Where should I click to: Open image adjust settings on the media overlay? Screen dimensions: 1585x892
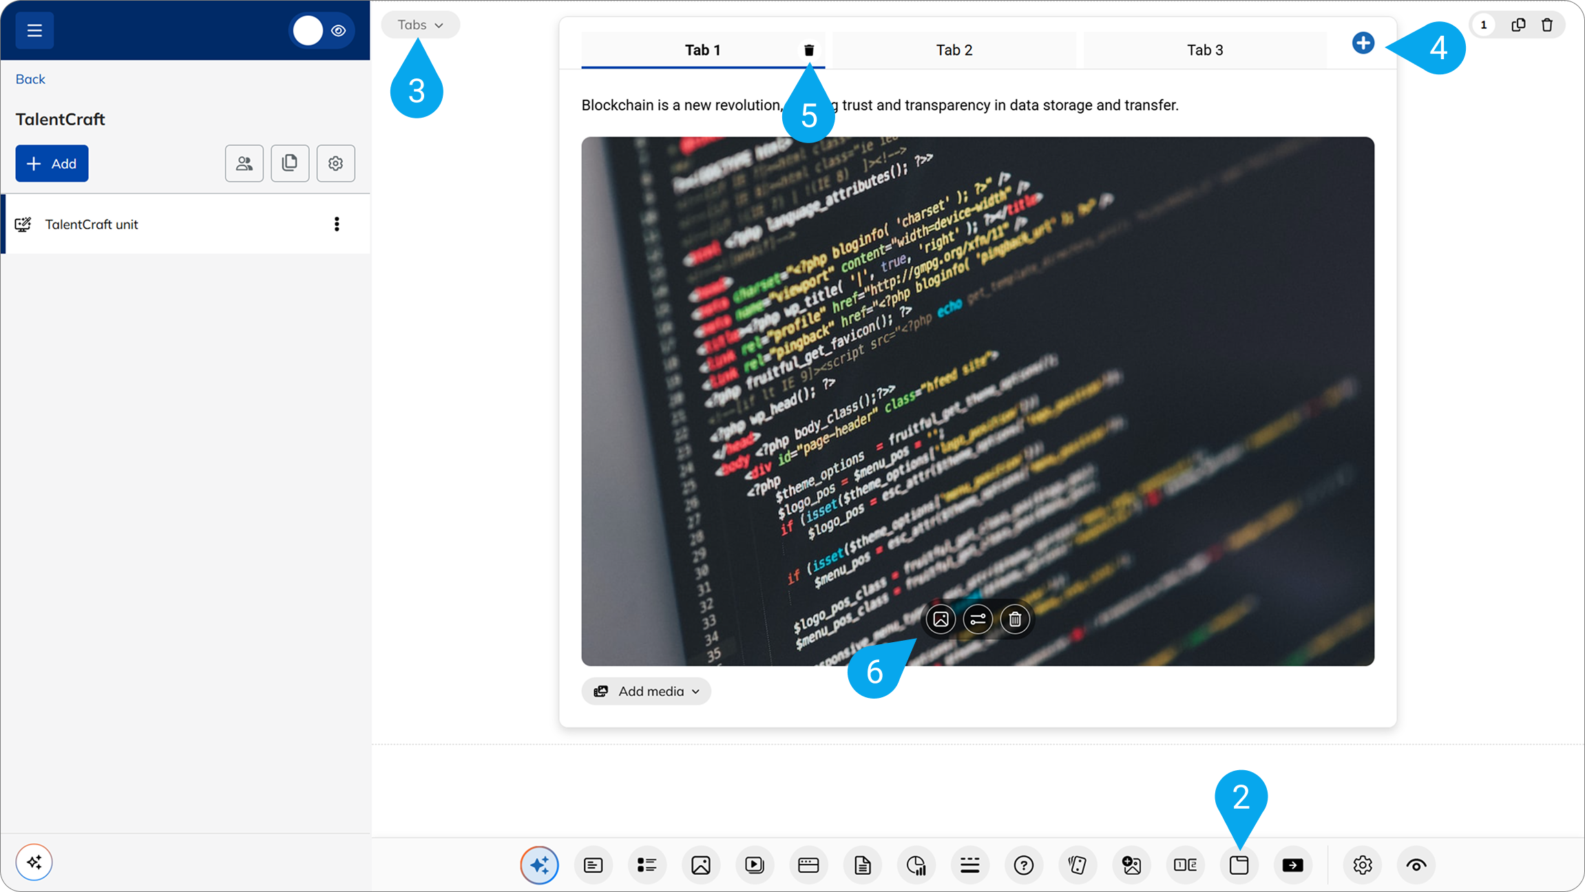coord(978,619)
